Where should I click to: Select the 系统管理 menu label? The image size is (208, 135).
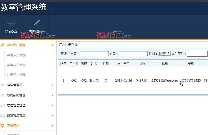[13, 125]
